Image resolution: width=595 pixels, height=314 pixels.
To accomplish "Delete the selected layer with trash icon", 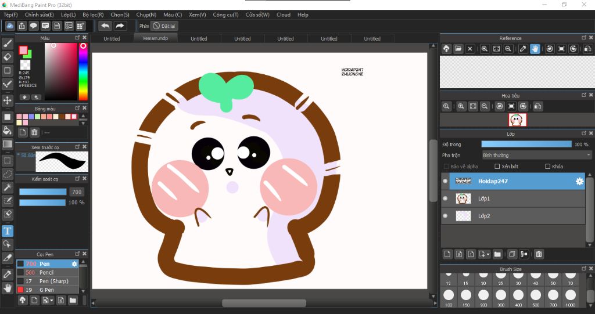I will coord(539,254).
